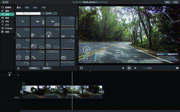The image size is (180, 112).
Task: Toggle transition marker at clip start
Action: pos(22,92)
